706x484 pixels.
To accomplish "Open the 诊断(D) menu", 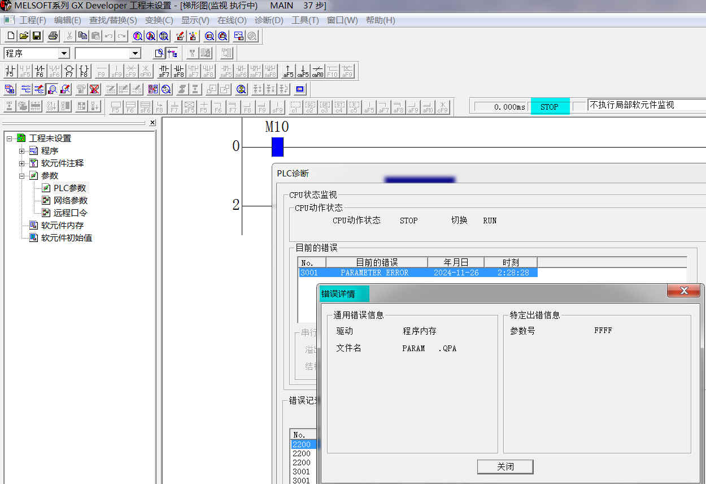I will (269, 20).
